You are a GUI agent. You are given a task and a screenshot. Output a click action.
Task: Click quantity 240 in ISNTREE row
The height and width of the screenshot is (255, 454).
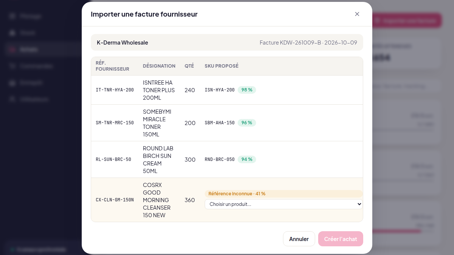[190, 90]
